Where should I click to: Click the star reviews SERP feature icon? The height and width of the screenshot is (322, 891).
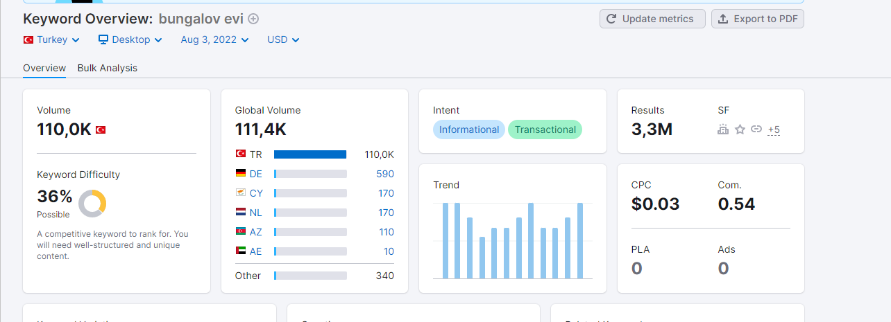pos(740,129)
